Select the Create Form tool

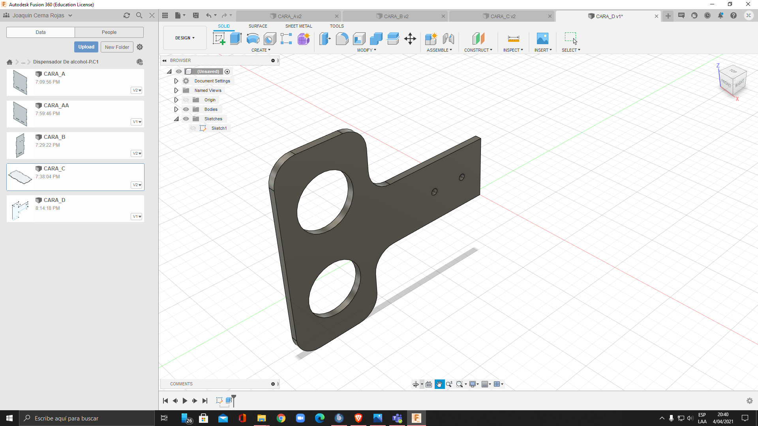[x=304, y=39]
